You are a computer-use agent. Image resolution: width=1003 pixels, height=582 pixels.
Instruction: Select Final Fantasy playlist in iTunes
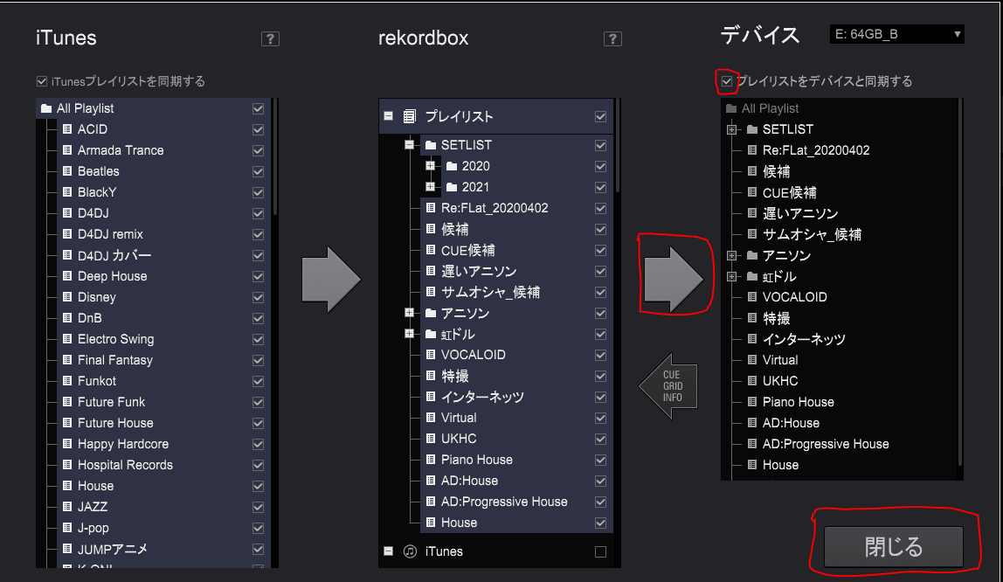(x=115, y=360)
